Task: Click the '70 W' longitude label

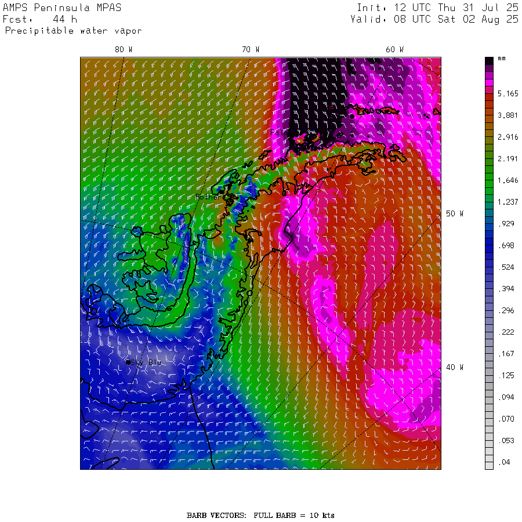Action: click(251, 50)
